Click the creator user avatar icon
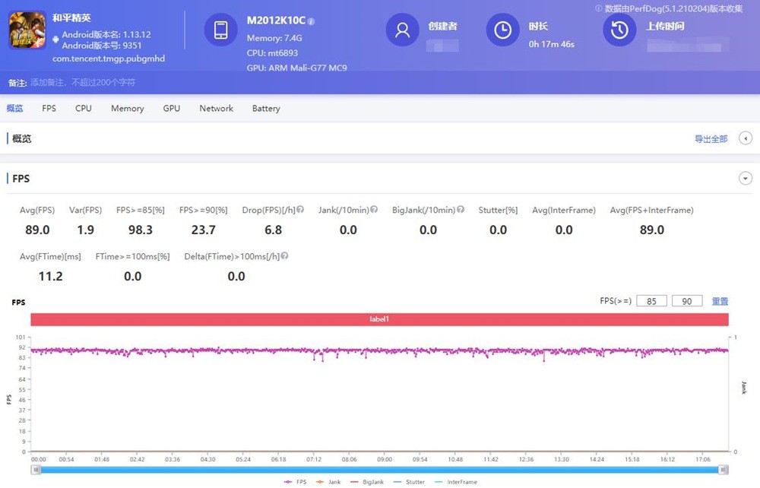Viewport: 760px width, 488px height. click(x=402, y=30)
